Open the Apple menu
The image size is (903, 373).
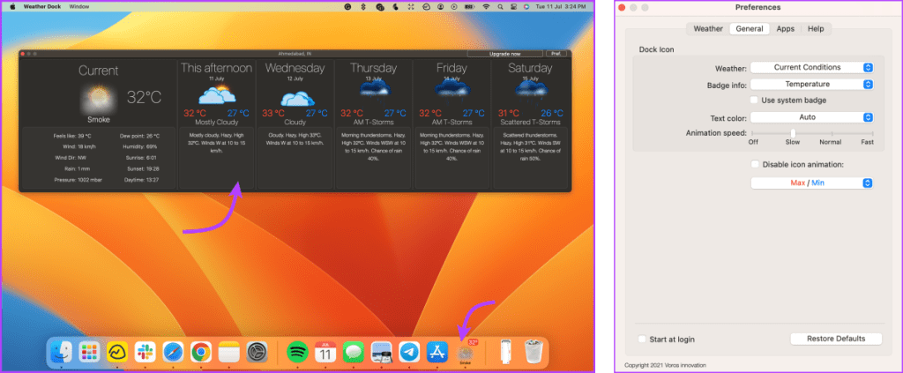(x=12, y=7)
